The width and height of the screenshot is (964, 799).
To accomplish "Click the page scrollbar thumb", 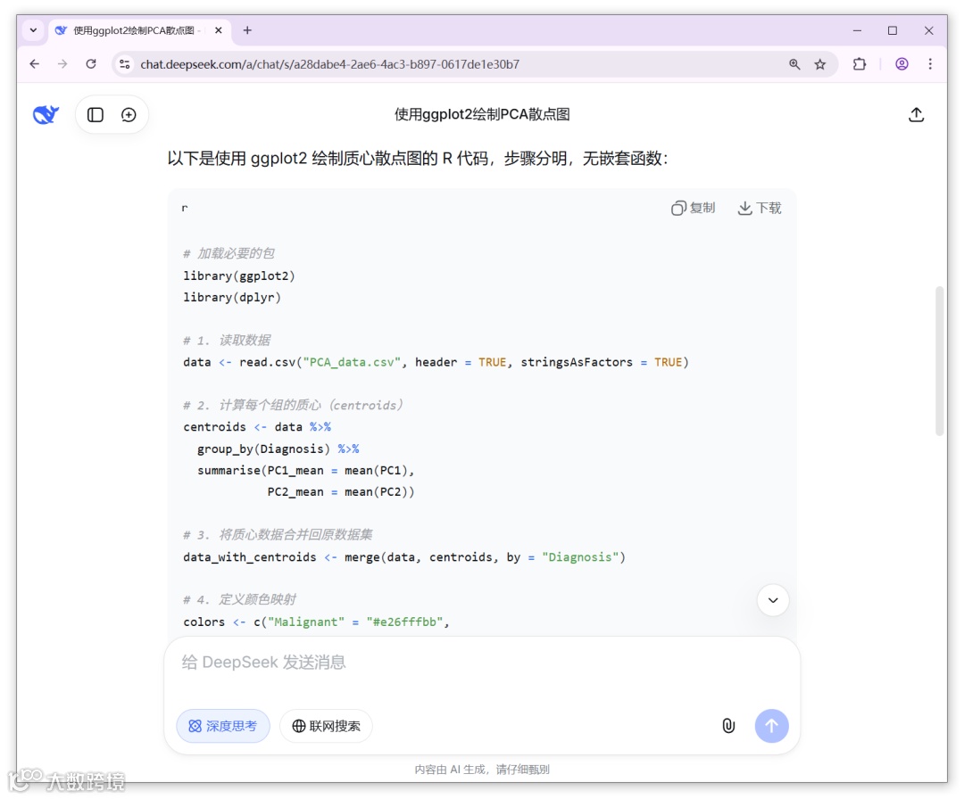I will [939, 360].
